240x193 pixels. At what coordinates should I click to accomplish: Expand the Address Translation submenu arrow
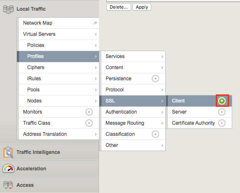click(x=96, y=134)
